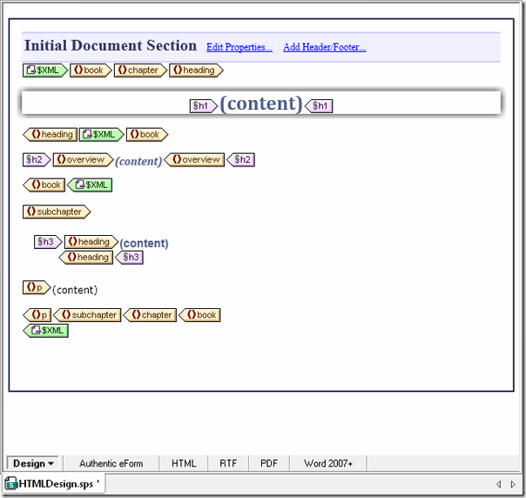Click the closing book tag below §h2
This screenshot has width=526, height=498.
pos(44,185)
